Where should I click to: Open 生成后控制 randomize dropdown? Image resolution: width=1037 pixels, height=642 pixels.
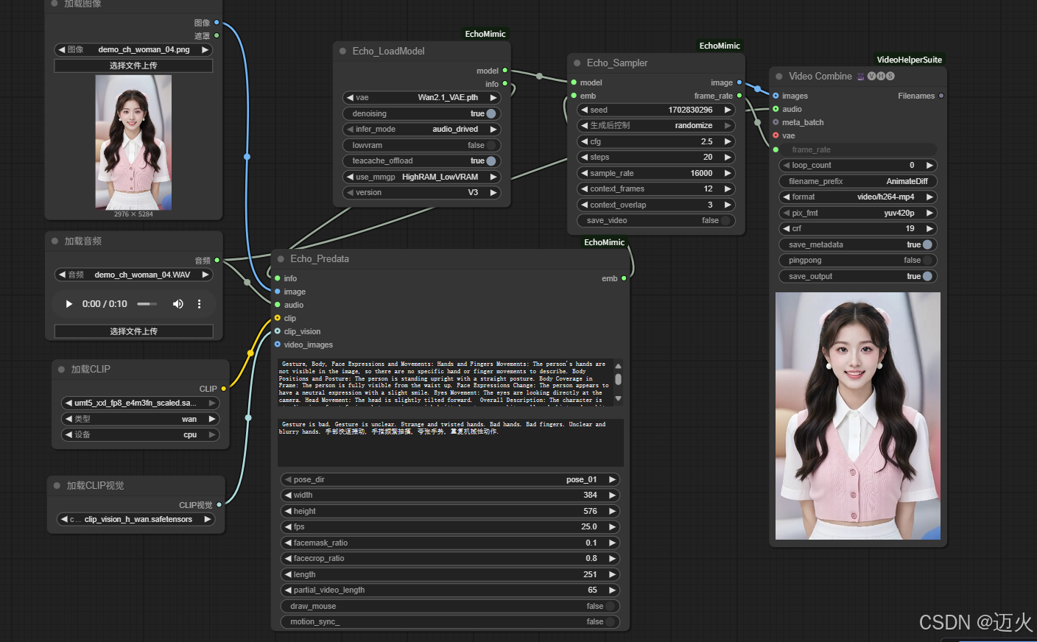(x=655, y=126)
